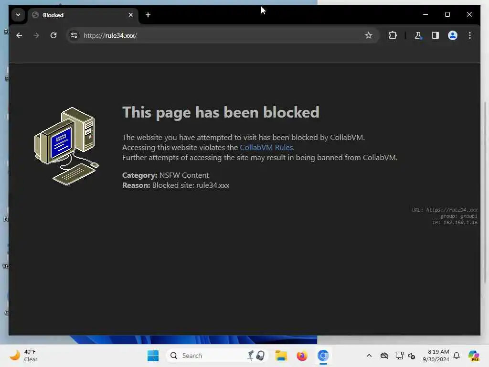The height and width of the screenshot is (367, 489).
Task: Open the display connection tray icon
Action: 399,356
